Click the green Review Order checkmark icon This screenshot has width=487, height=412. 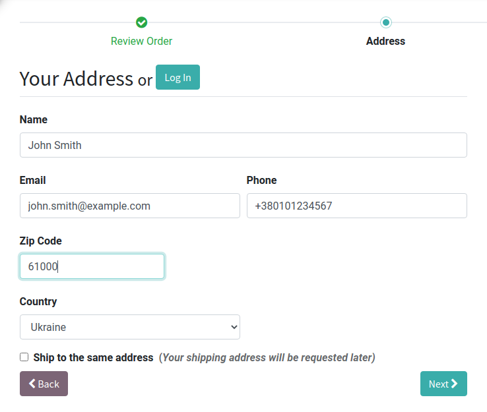[142, 22]
